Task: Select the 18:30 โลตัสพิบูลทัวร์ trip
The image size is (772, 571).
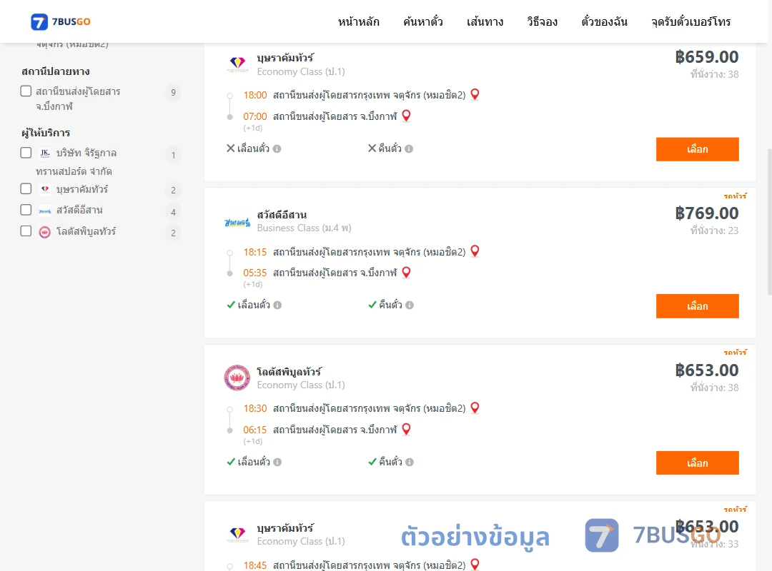Action: coord(697,463)
